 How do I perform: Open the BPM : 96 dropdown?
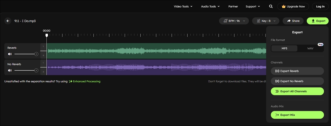tap(234, 21)
